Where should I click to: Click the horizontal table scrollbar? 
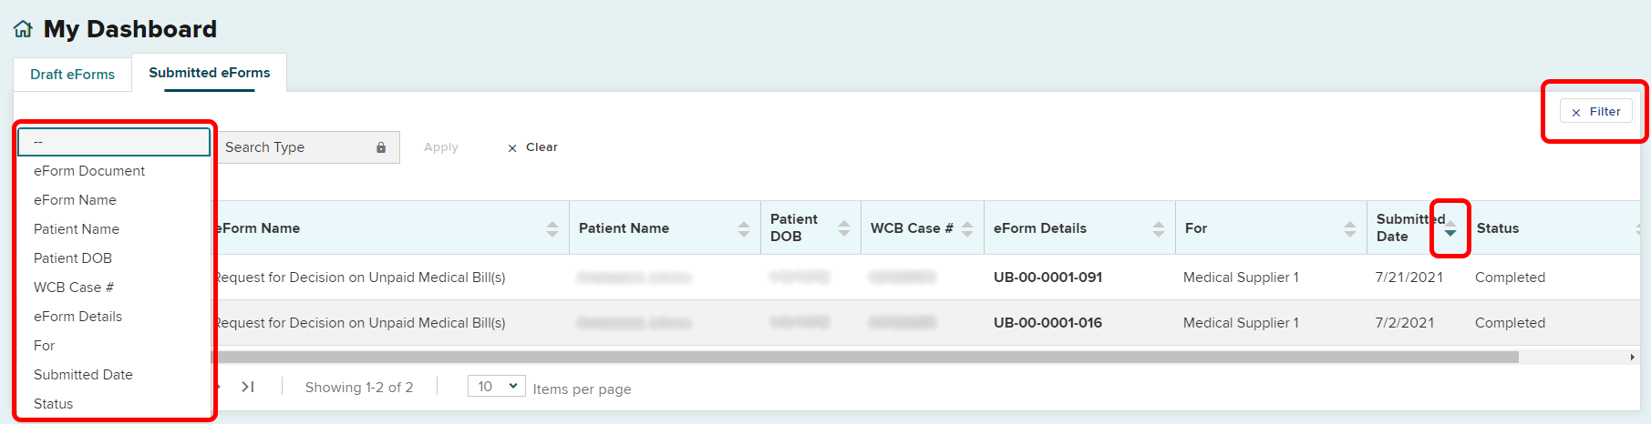(x=866, y=358)
